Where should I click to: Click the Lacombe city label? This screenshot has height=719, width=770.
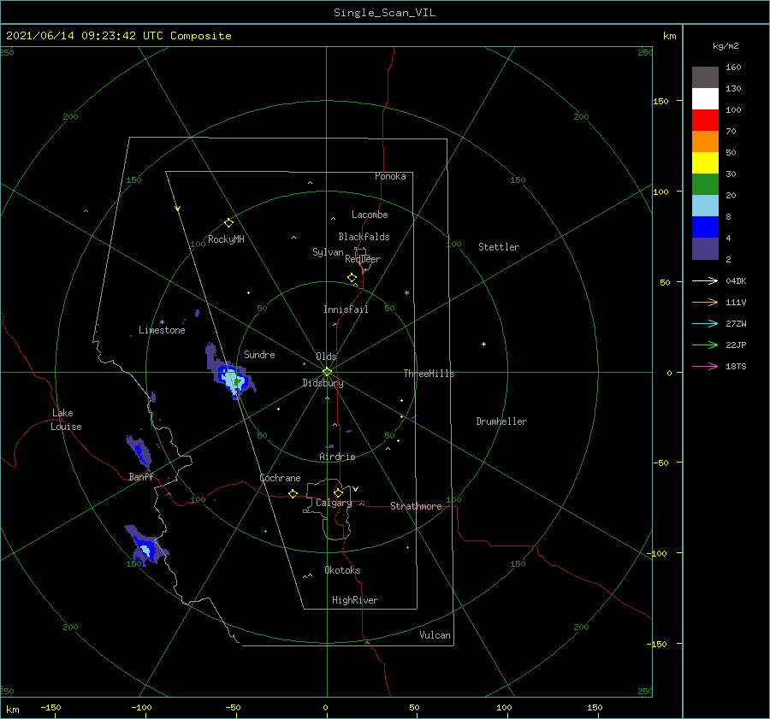pyautogui.click(x=370, y=215)
